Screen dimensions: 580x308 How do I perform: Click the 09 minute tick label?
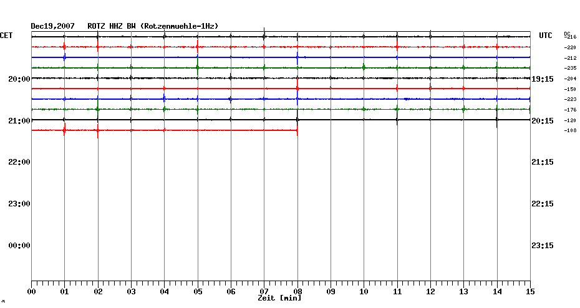[x=331, y=292]
